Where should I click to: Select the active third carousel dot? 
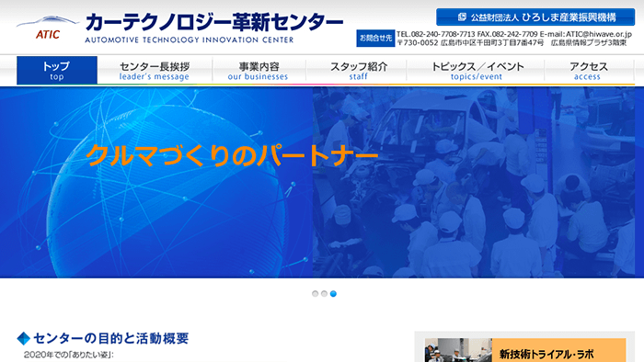click(x=333, y=293)
